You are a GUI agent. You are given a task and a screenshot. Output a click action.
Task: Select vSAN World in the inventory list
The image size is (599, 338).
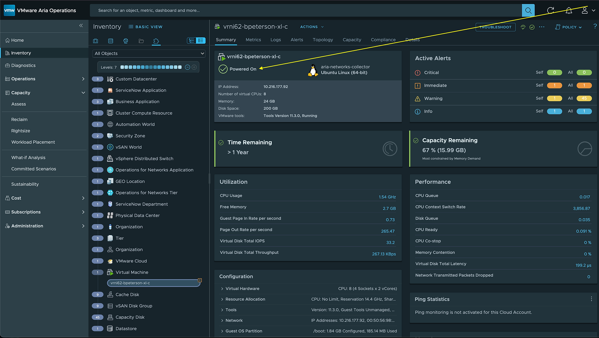pos(129,147)
